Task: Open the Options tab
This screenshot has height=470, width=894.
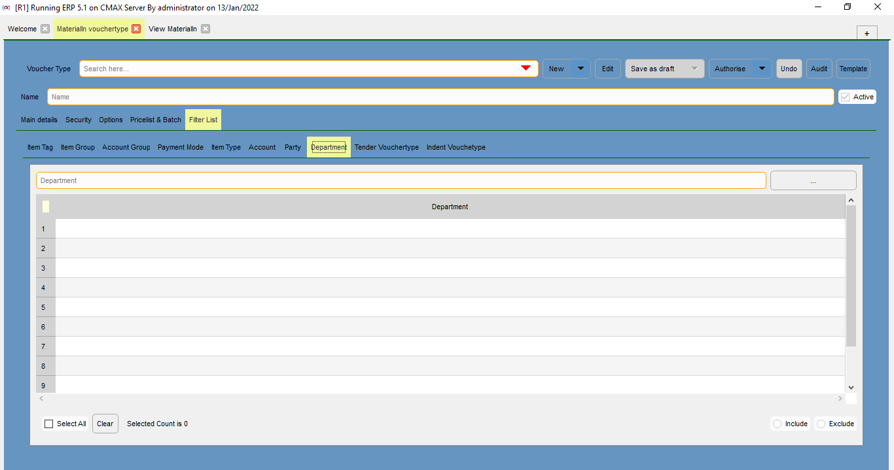Action: click(111, 120)
